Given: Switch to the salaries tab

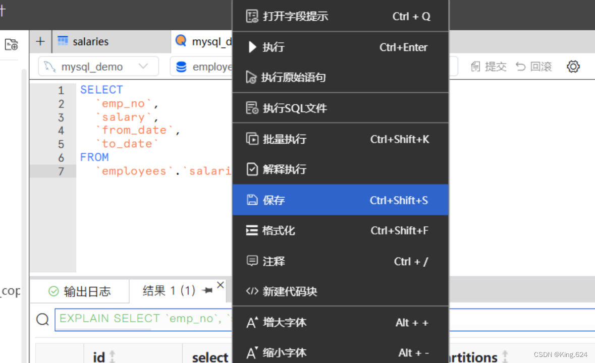Looking at the screenshot, I should (112, 41).
